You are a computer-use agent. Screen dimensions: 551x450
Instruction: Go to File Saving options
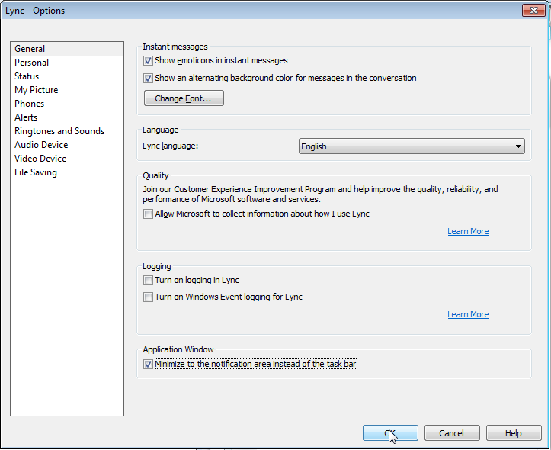tap(67, 172)
